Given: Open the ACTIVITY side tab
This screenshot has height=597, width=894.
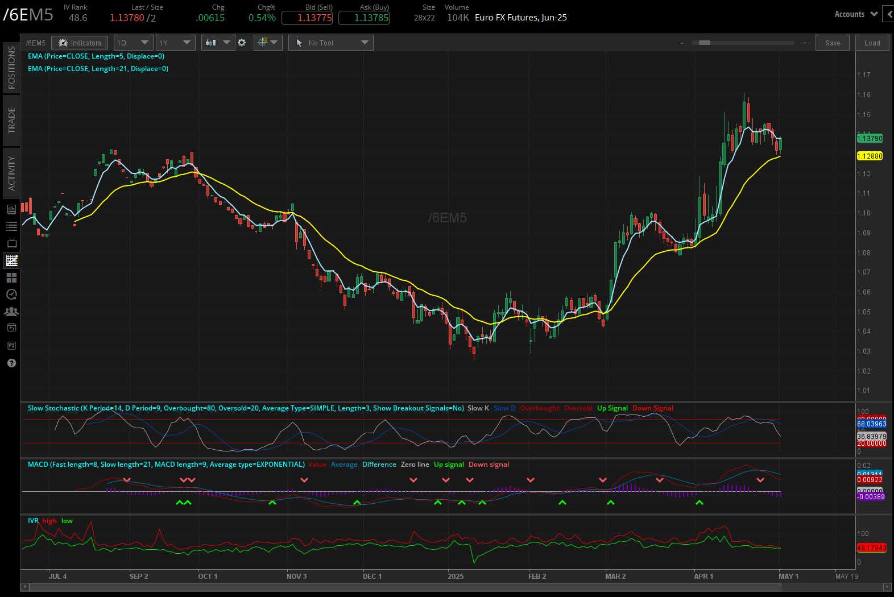Looking at the screenshot, I should (x=11, y=173).
